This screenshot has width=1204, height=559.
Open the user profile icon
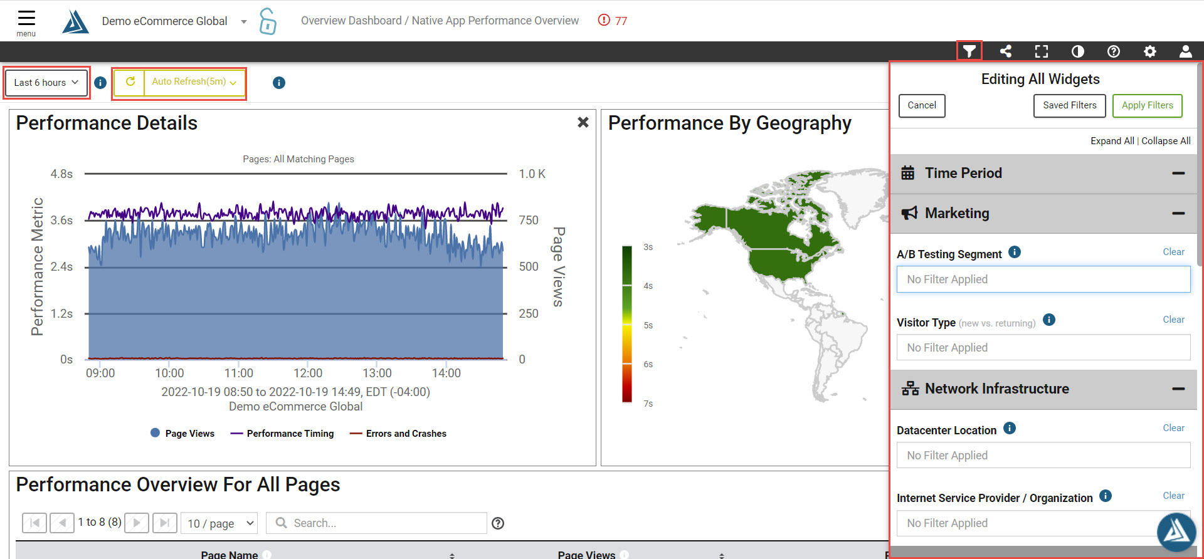[1185, 51]
